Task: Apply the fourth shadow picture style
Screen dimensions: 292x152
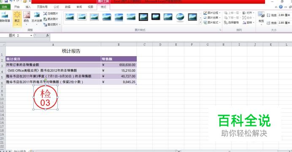Action: (x=106, y=17)
